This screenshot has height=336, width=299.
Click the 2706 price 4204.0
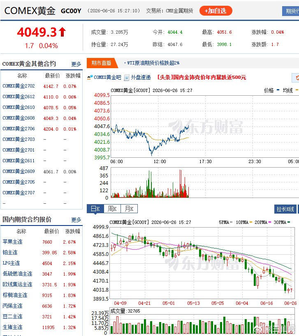(x=51, y=129)
